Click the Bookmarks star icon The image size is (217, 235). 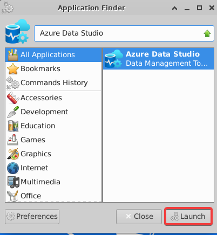click(13, 69)
